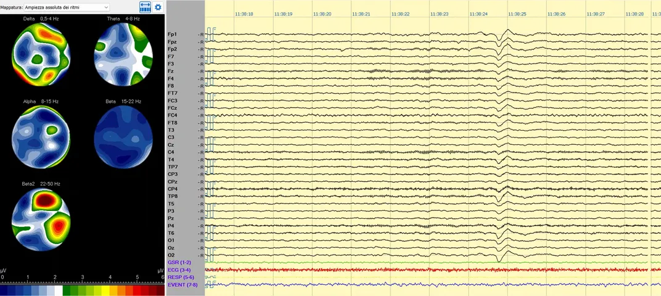Select the Theta 4-8 Hz topographic map

pos(123,54)
